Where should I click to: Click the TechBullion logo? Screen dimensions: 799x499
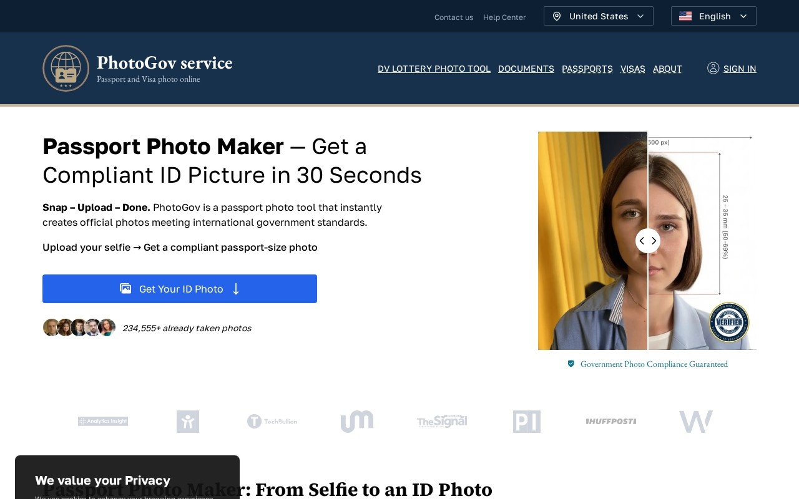click(272, 422)
